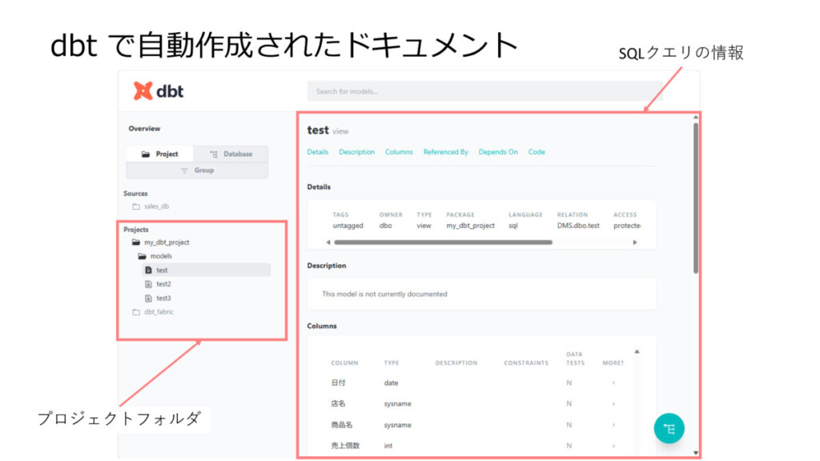Click the test2 model file icon
Screen dimensions: 820x461
point(148,284)
